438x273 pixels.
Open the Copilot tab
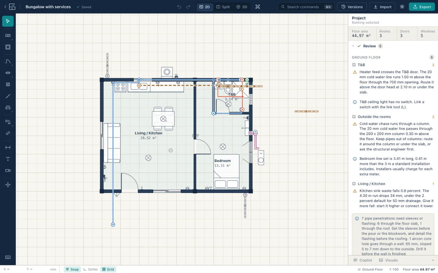tap(362, 260)
